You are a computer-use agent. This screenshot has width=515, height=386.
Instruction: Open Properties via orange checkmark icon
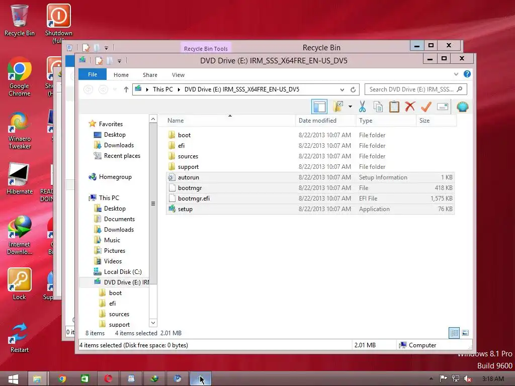click(426, 107)
